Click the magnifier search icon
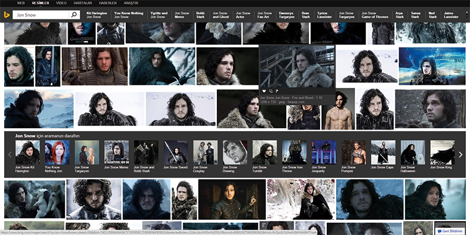 click(x=74, y=15)
